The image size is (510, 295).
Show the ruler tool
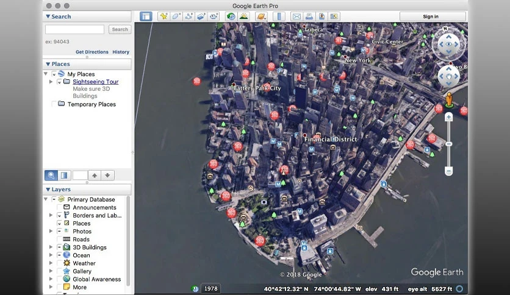pyautogui.click(x=279, y=16)
